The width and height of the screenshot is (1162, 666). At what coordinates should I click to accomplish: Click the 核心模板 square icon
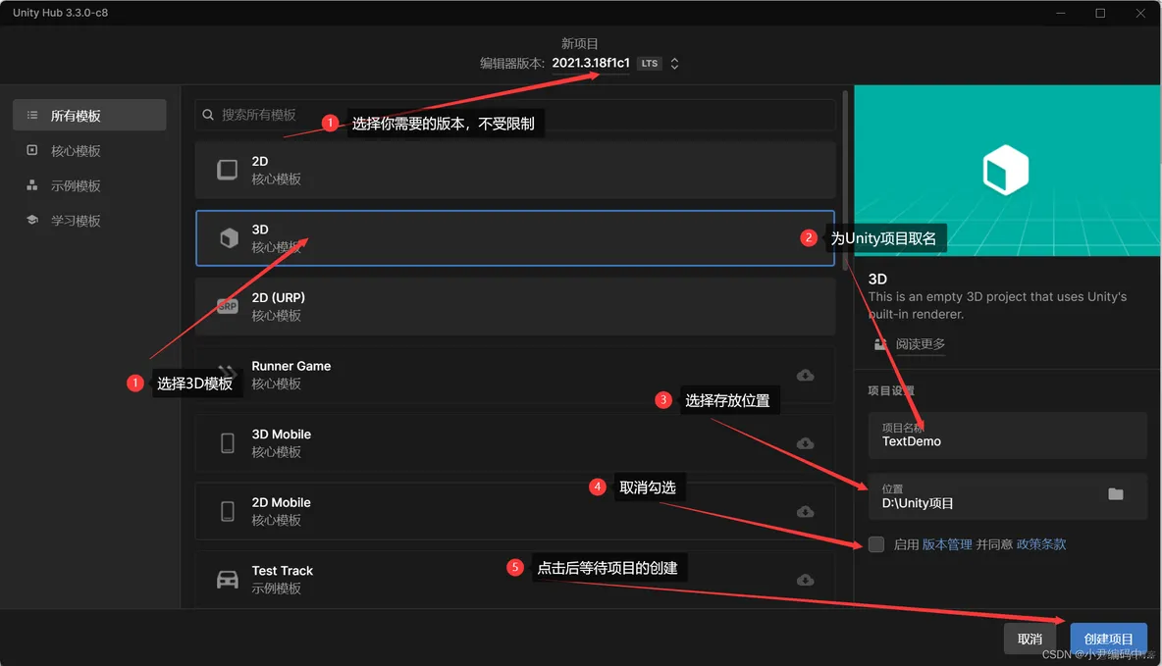pos(31,150)
